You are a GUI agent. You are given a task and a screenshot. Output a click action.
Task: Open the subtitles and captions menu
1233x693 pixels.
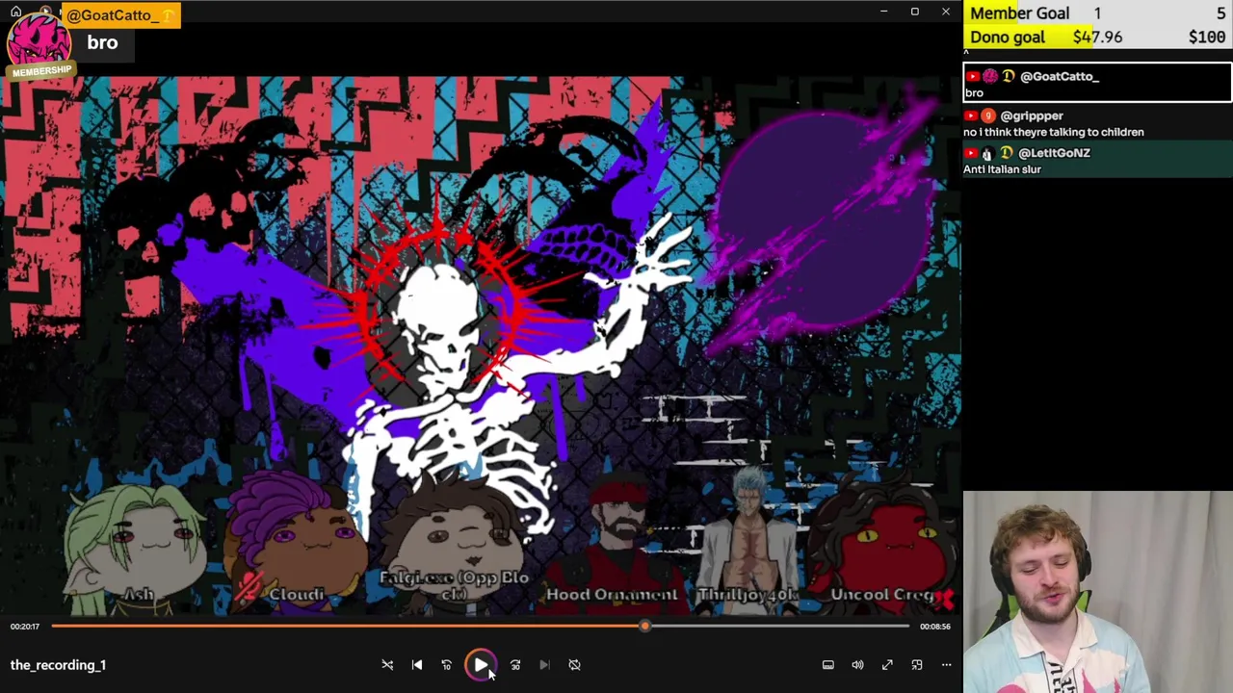pyautogui.click(x=827, y=665)
